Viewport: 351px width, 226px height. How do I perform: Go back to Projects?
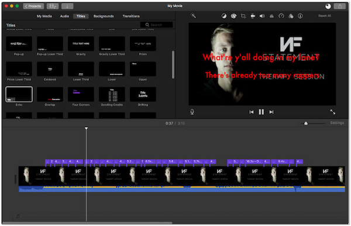[33, 6]
